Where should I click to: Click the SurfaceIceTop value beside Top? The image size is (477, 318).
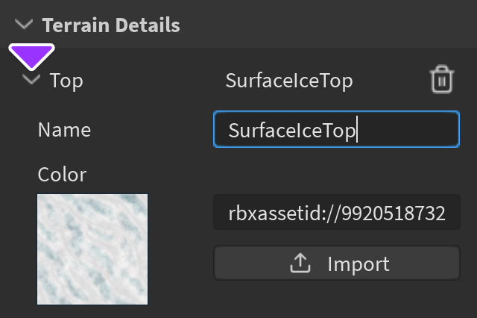(289, 81)
